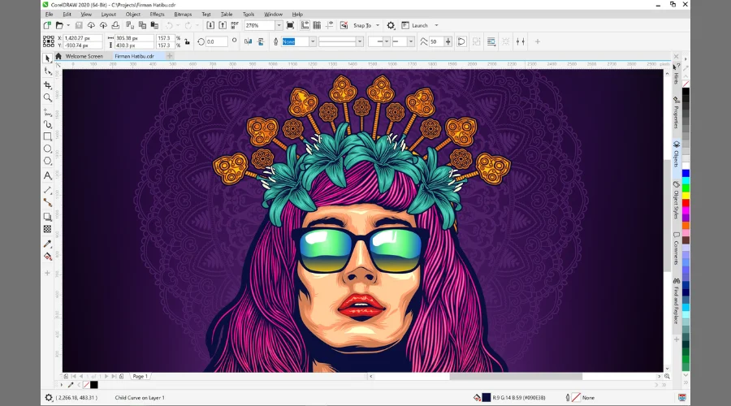Click the Print icon
This screenshot has height=406, width=731.
coord(115,25)
